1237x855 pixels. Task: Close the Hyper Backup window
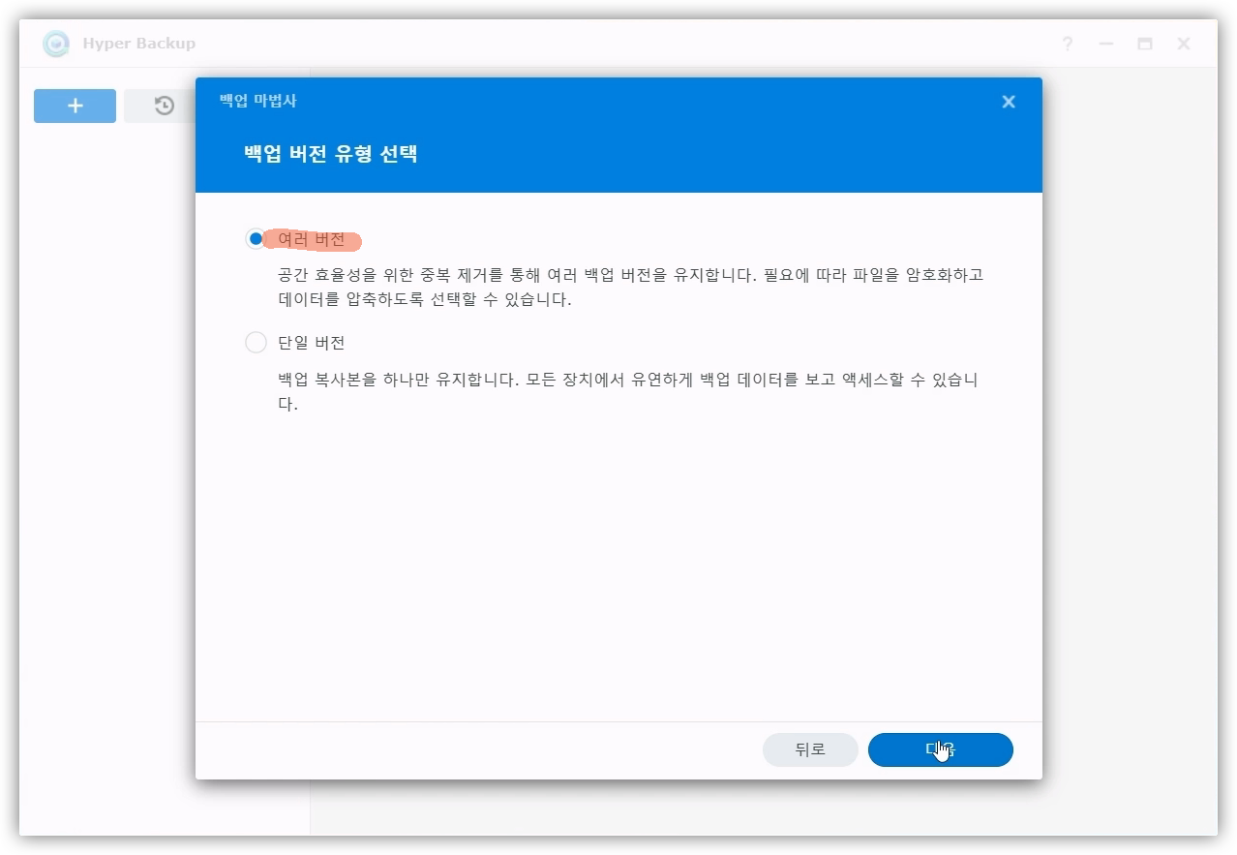1184,44
